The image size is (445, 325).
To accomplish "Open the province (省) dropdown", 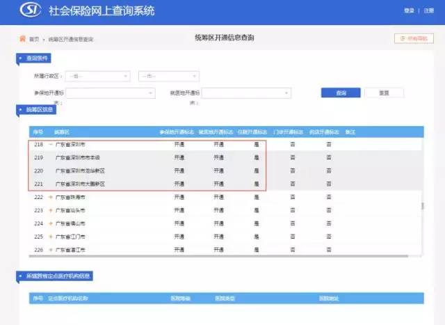I will tap(98, 76).
